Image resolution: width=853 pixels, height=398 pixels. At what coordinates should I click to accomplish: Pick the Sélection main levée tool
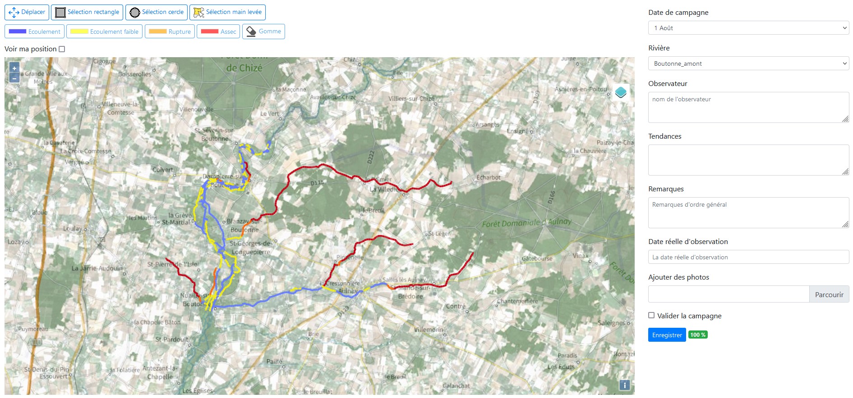(x=227, y=12)
